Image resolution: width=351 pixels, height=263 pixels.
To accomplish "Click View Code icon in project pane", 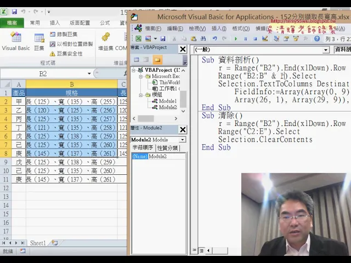I will pos(137,60).
